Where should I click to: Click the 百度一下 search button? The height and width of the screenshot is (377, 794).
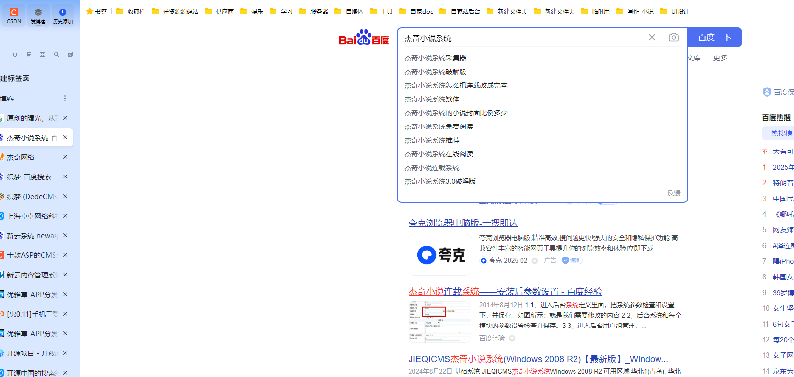click(714, 37)
